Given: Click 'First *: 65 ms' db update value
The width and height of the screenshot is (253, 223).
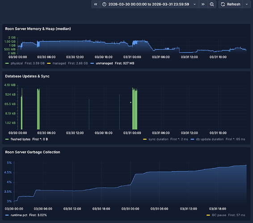Looking at the screenshot, I should click(x=235, y=139).
